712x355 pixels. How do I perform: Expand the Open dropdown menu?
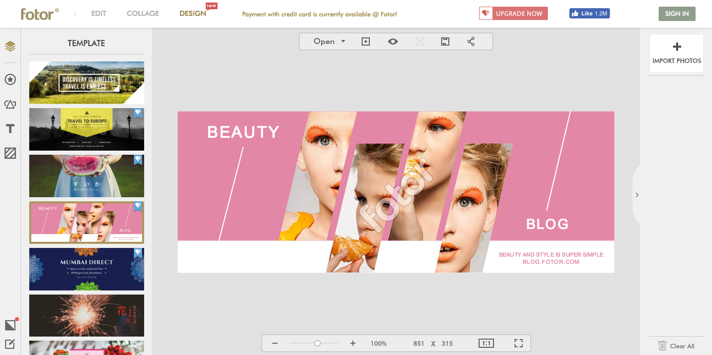[x=330, y=41]
